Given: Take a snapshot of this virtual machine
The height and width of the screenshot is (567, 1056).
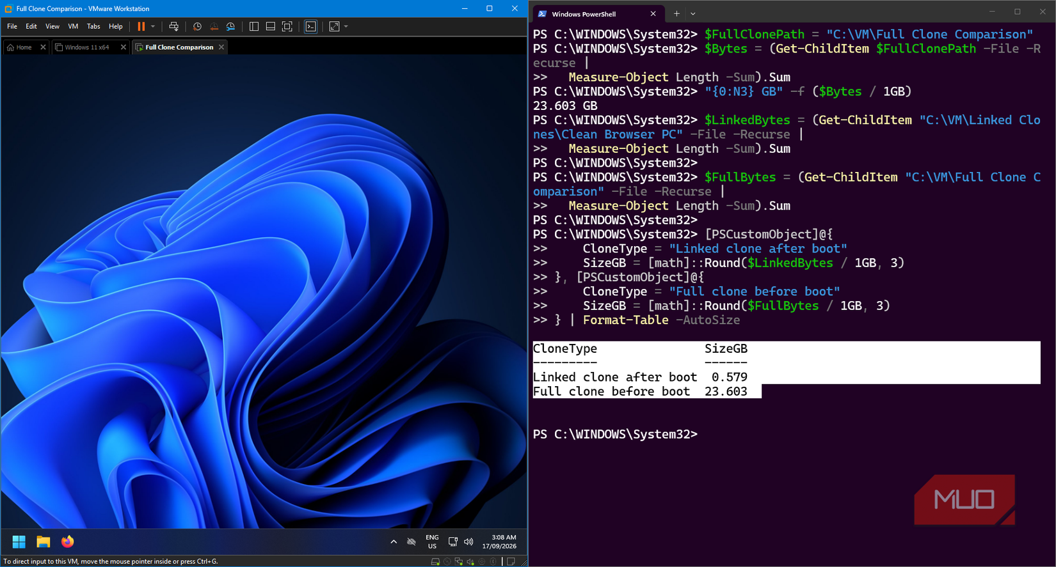Looking at the screenshot, I should (x=197, y=26).
